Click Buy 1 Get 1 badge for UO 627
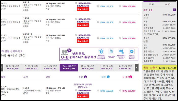This screenshot has width=178, height=101. (83, 41)
